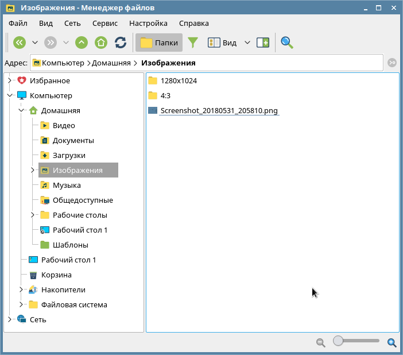Image resolution: width=403 pixels, height=355 pixels.
Task: Open the Справка menu
Action: point(194,24)
